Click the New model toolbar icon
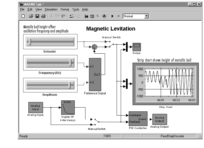The width and height of the screenshot is (204, 148). click(x=23, y=16)
